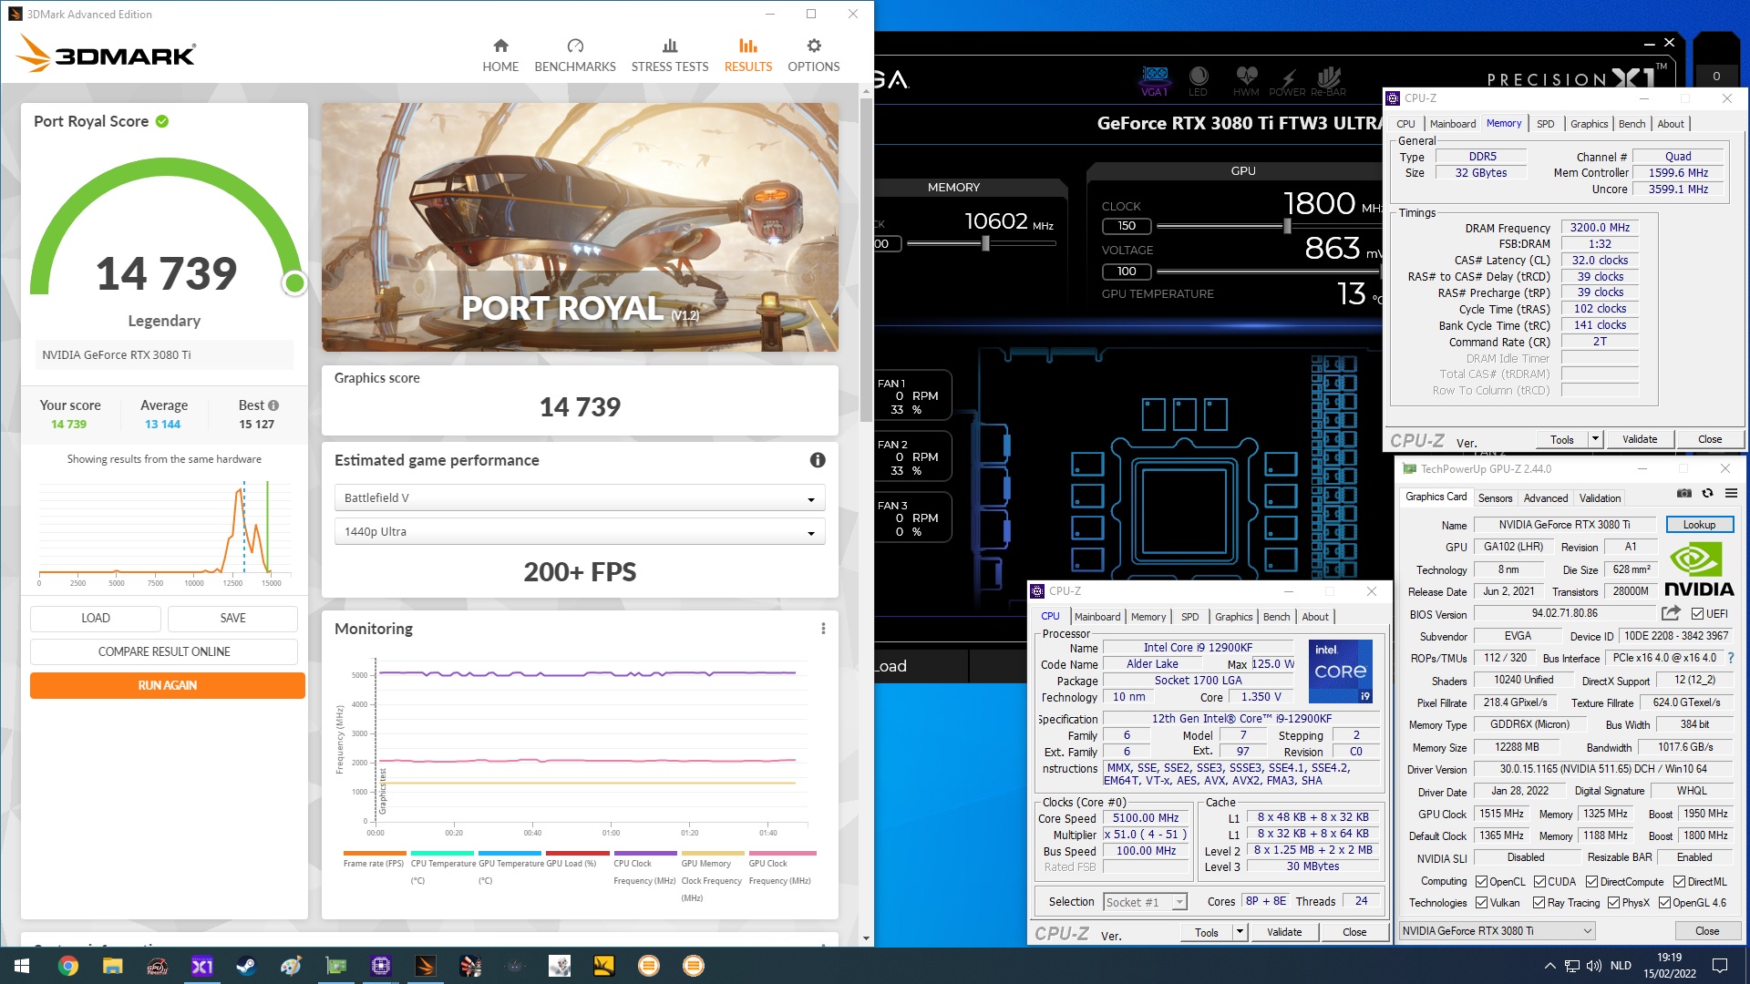Switch to the 3DMark taskbar icon
Viewport: 1750px width, 984px height.
(x=425, y=966)
